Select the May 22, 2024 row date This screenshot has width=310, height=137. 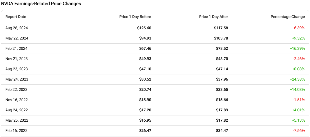[x=17, y=38]
